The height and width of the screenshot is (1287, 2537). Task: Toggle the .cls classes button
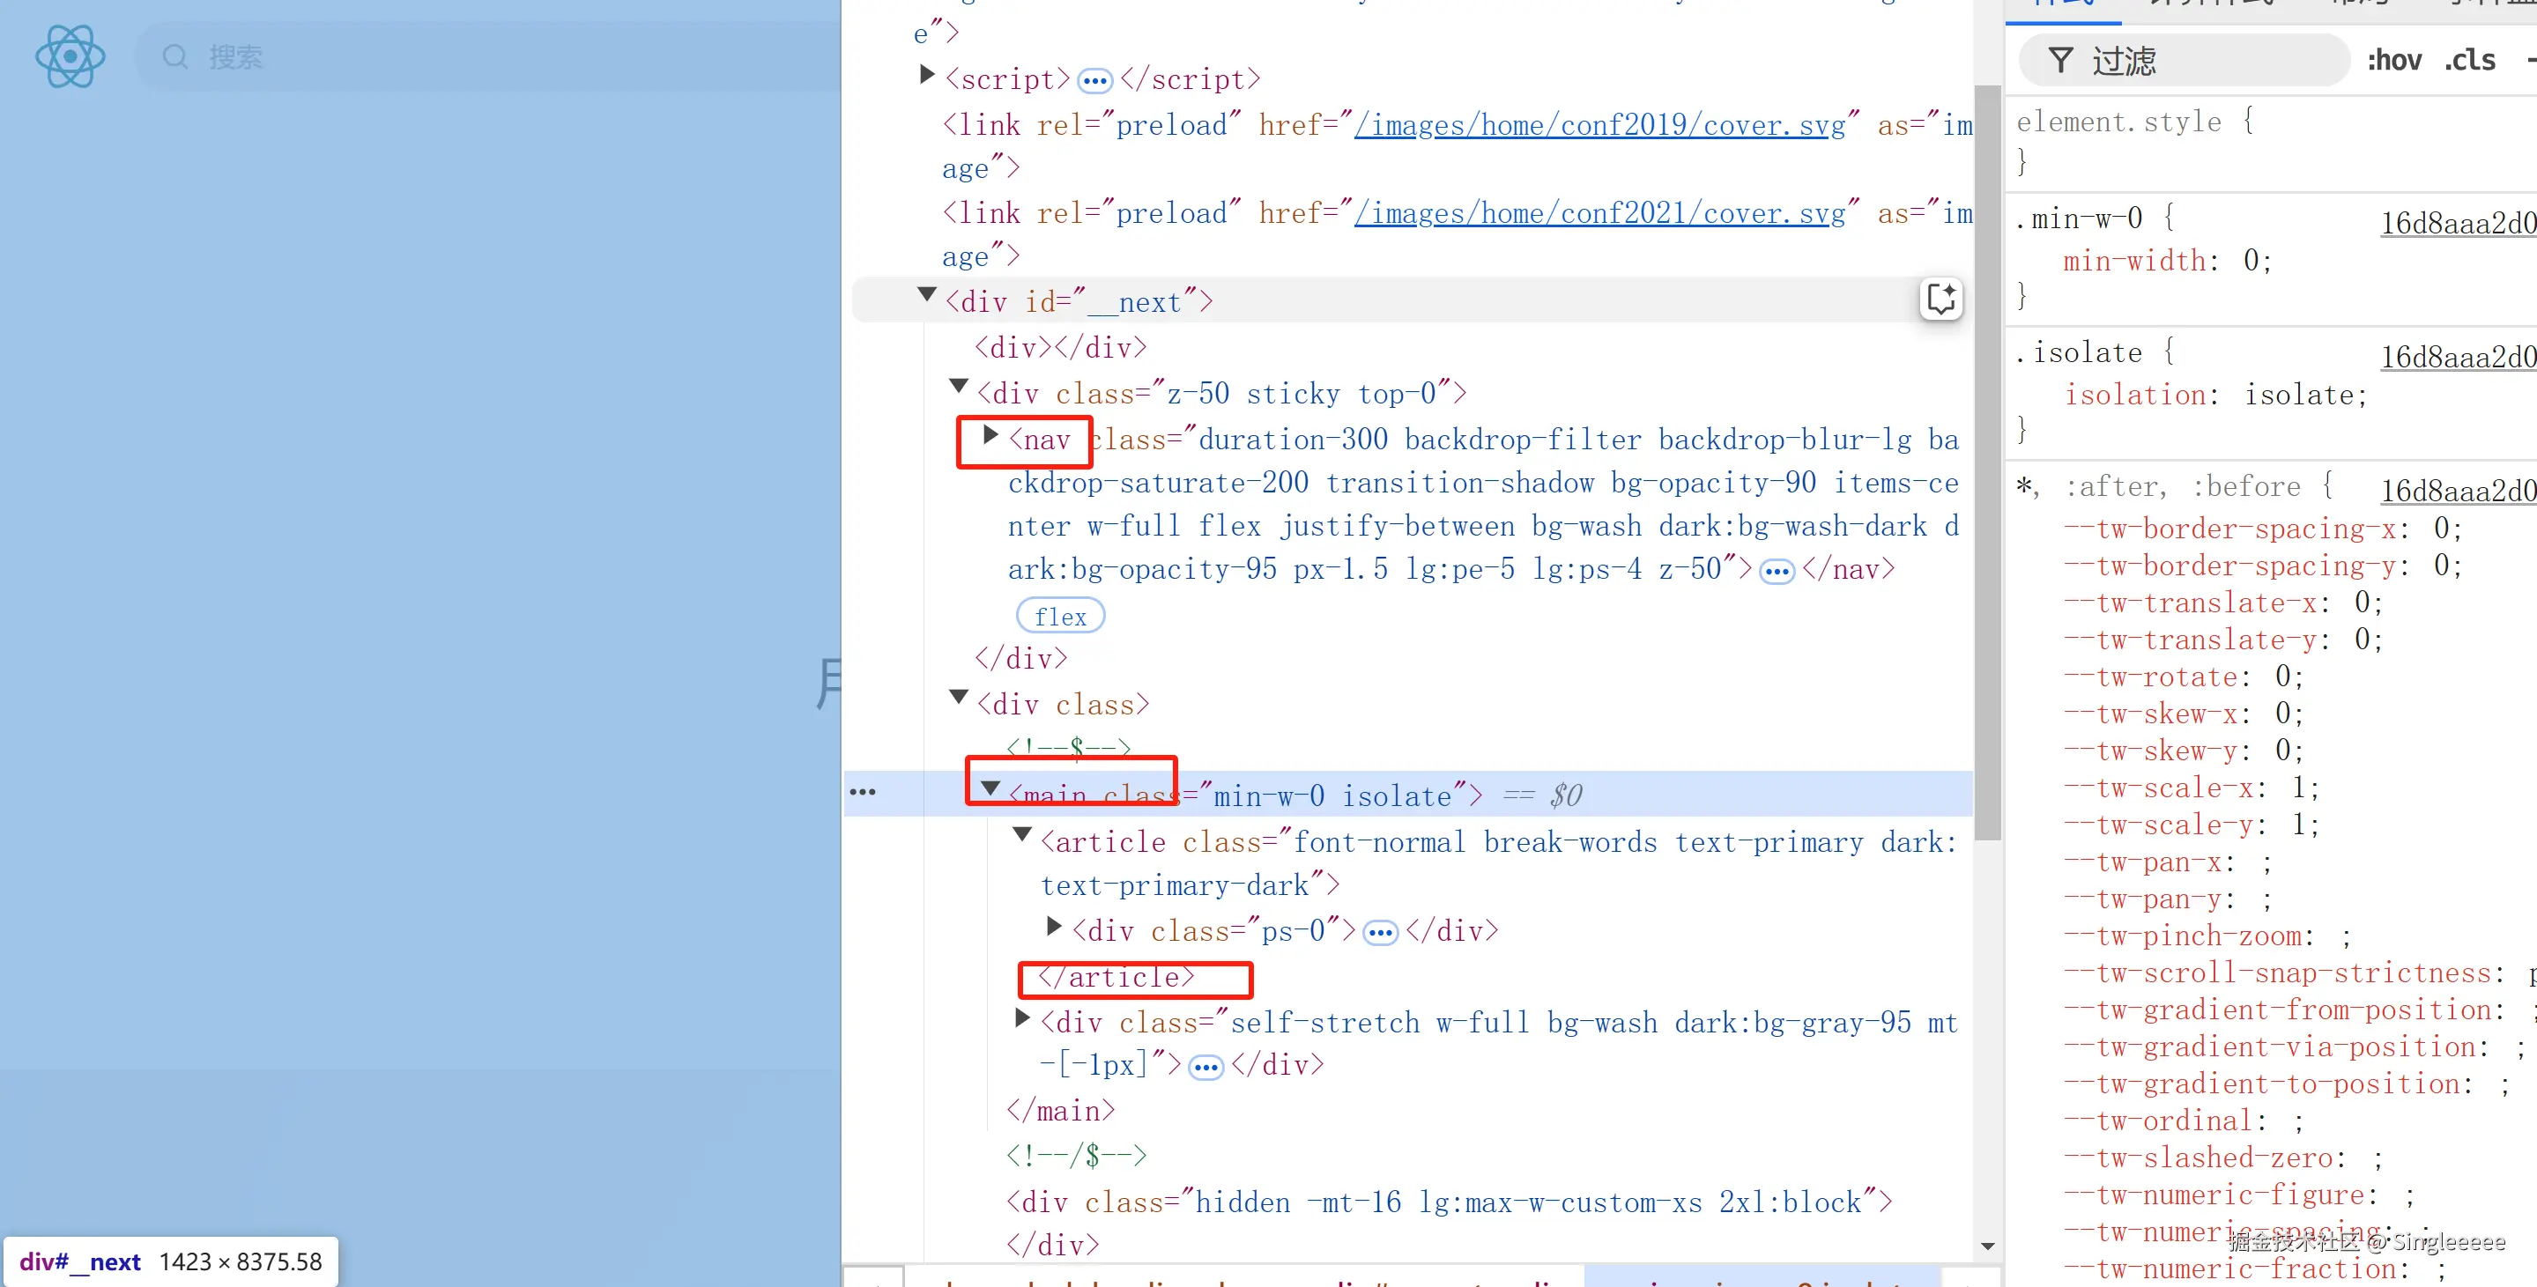click(x=2469, y=61)
